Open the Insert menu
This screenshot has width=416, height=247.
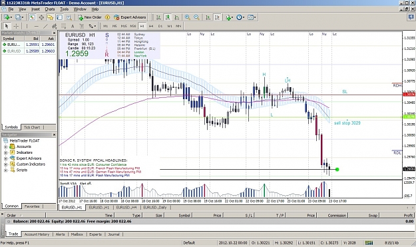[35, 9]
